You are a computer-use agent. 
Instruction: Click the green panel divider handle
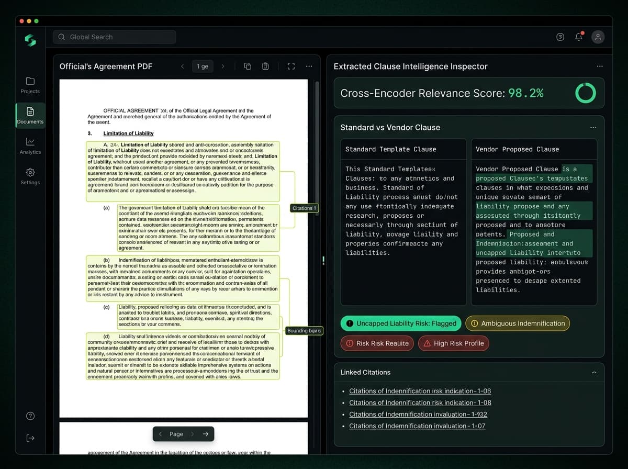point(323,260)
